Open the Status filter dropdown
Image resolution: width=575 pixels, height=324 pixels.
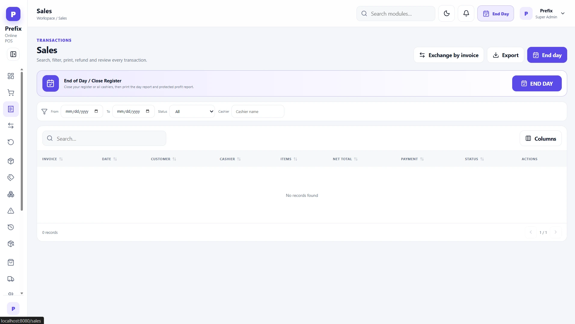click(192, 112)
